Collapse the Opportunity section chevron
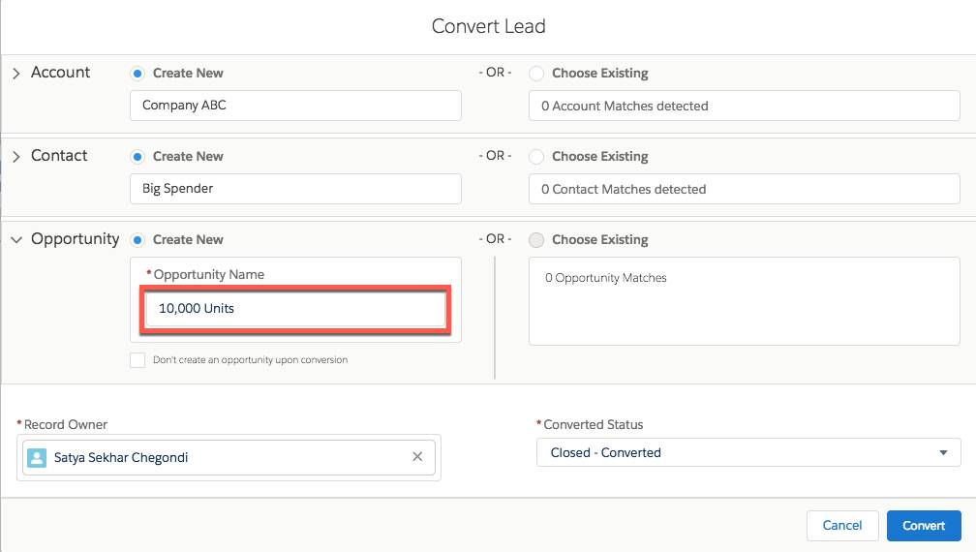 tap(16, 239)
